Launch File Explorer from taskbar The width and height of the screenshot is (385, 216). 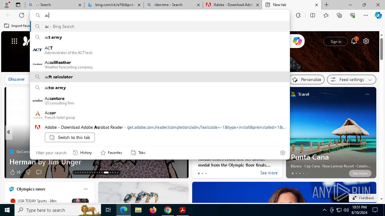tap(138, 210)
